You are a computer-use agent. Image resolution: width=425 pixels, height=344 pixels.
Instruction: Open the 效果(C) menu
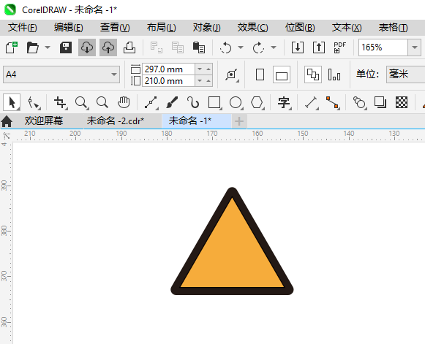(252, 27)
